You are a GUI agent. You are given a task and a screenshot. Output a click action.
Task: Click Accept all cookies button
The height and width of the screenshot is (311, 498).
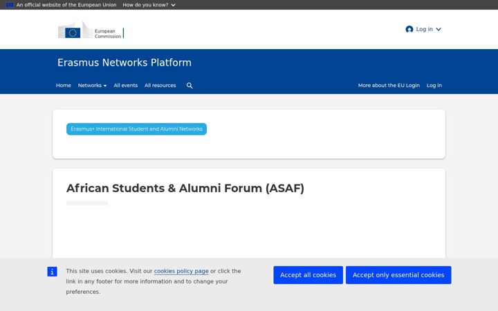[308, 275]
